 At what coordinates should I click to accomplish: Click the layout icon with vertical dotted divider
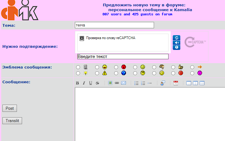195,83
